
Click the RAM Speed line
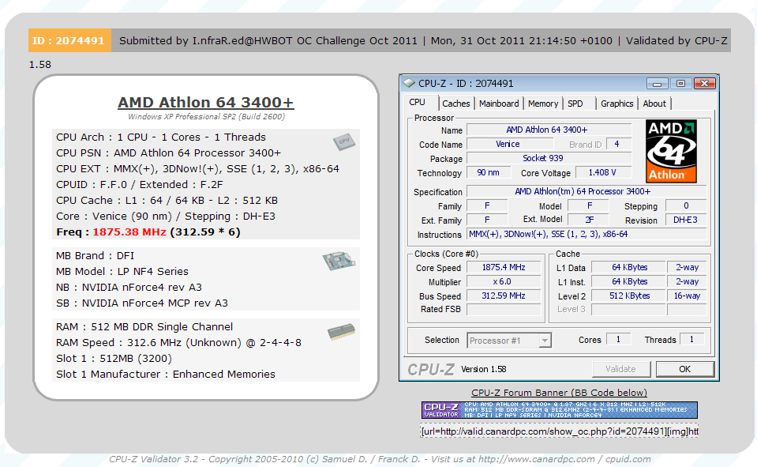(178, 342)
